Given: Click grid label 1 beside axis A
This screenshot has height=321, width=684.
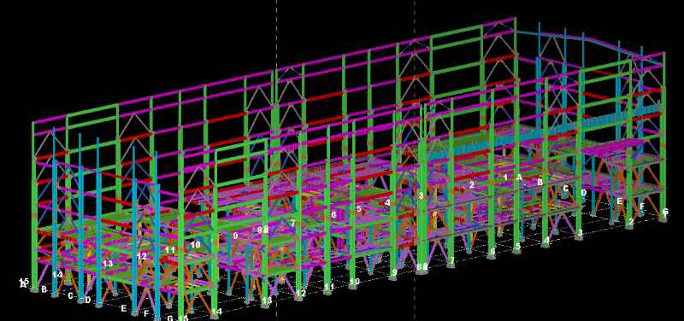Looking at the screenshot, I should 505,178.
